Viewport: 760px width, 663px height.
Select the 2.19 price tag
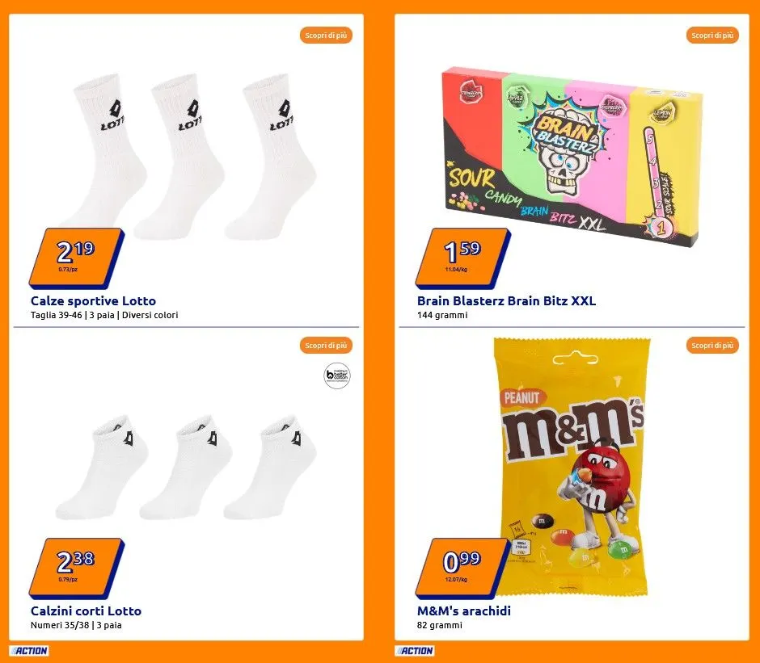coord(77,258)
